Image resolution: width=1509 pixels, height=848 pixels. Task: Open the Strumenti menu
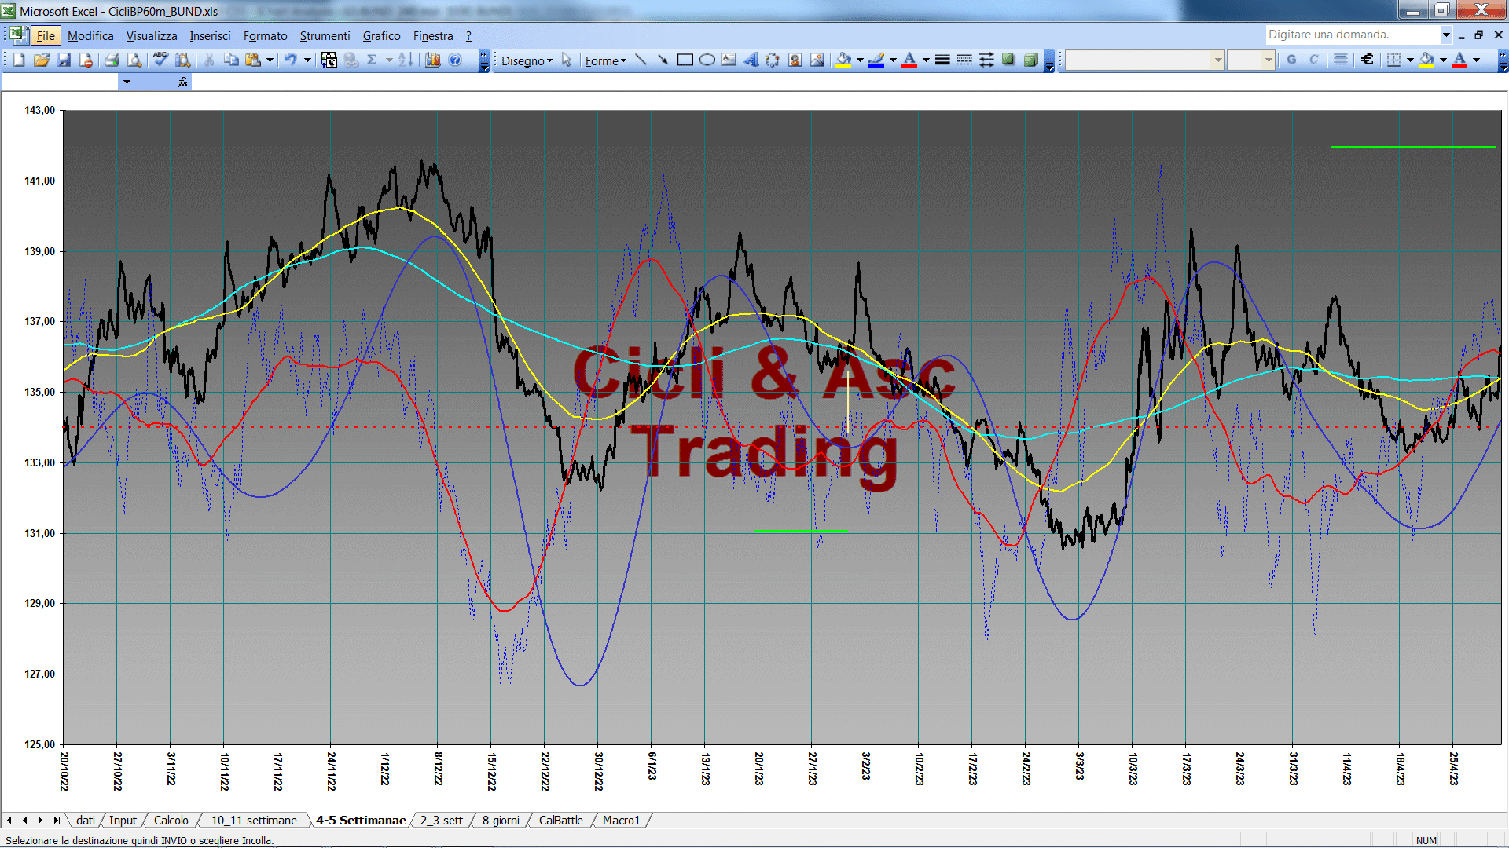pos(325,36)
